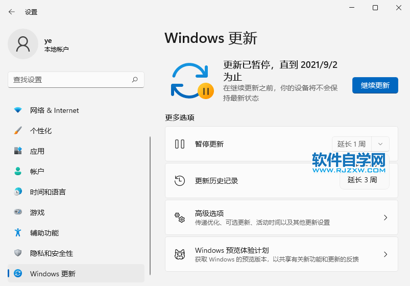The width and height of the screenshot is (410, 286).
Task: Click the 继续更新 button
Action: coord(375,85)
